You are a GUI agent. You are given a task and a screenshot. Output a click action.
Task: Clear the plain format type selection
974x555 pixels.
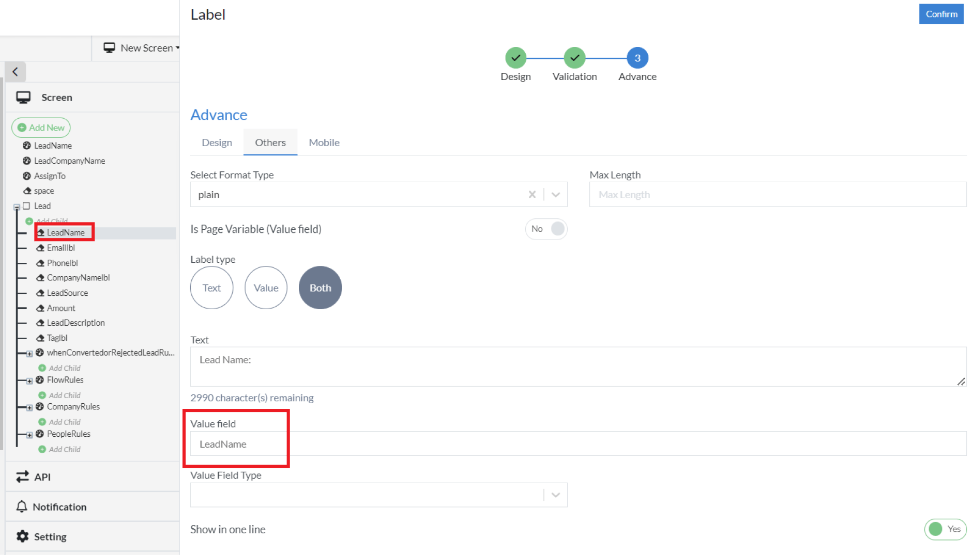(532, 195)
